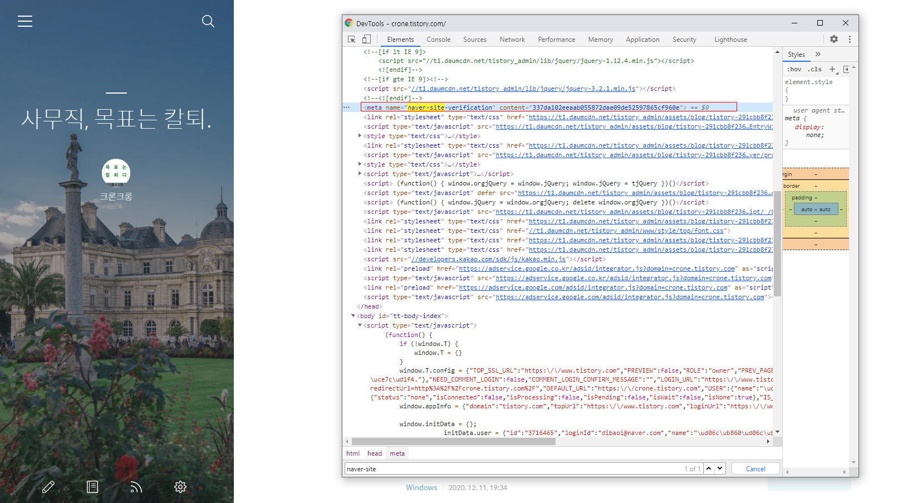Toggle the computed styles sidebar icon
Image resolution: width=903 pixels, height=503 pixels.
[x=846, y=70]
